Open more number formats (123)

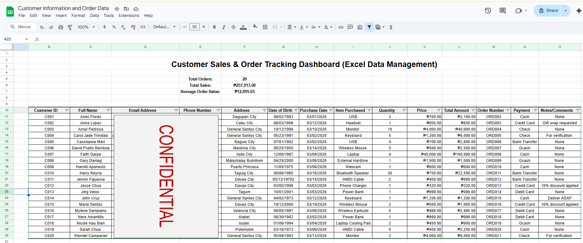click(x=143, y=27)
